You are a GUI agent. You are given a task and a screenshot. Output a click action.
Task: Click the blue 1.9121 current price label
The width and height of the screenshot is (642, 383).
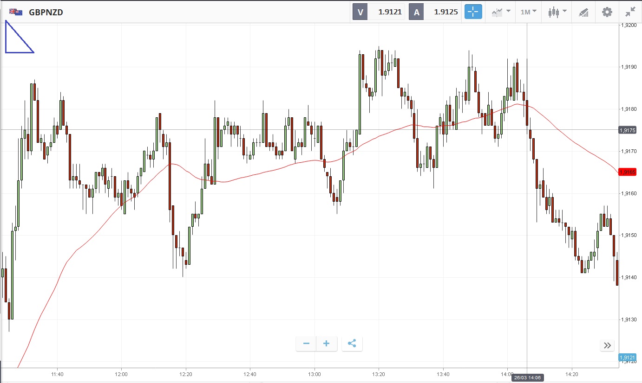[x=627, y=357]
